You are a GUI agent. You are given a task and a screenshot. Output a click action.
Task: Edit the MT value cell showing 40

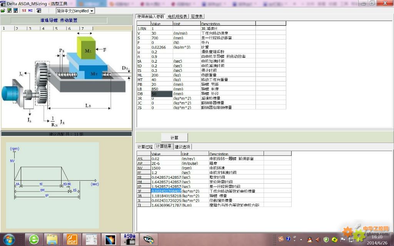tap(162, 80)
